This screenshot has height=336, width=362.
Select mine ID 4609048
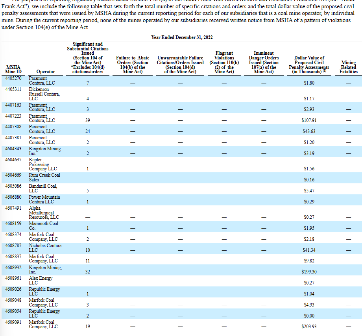[x=13, y=300]
